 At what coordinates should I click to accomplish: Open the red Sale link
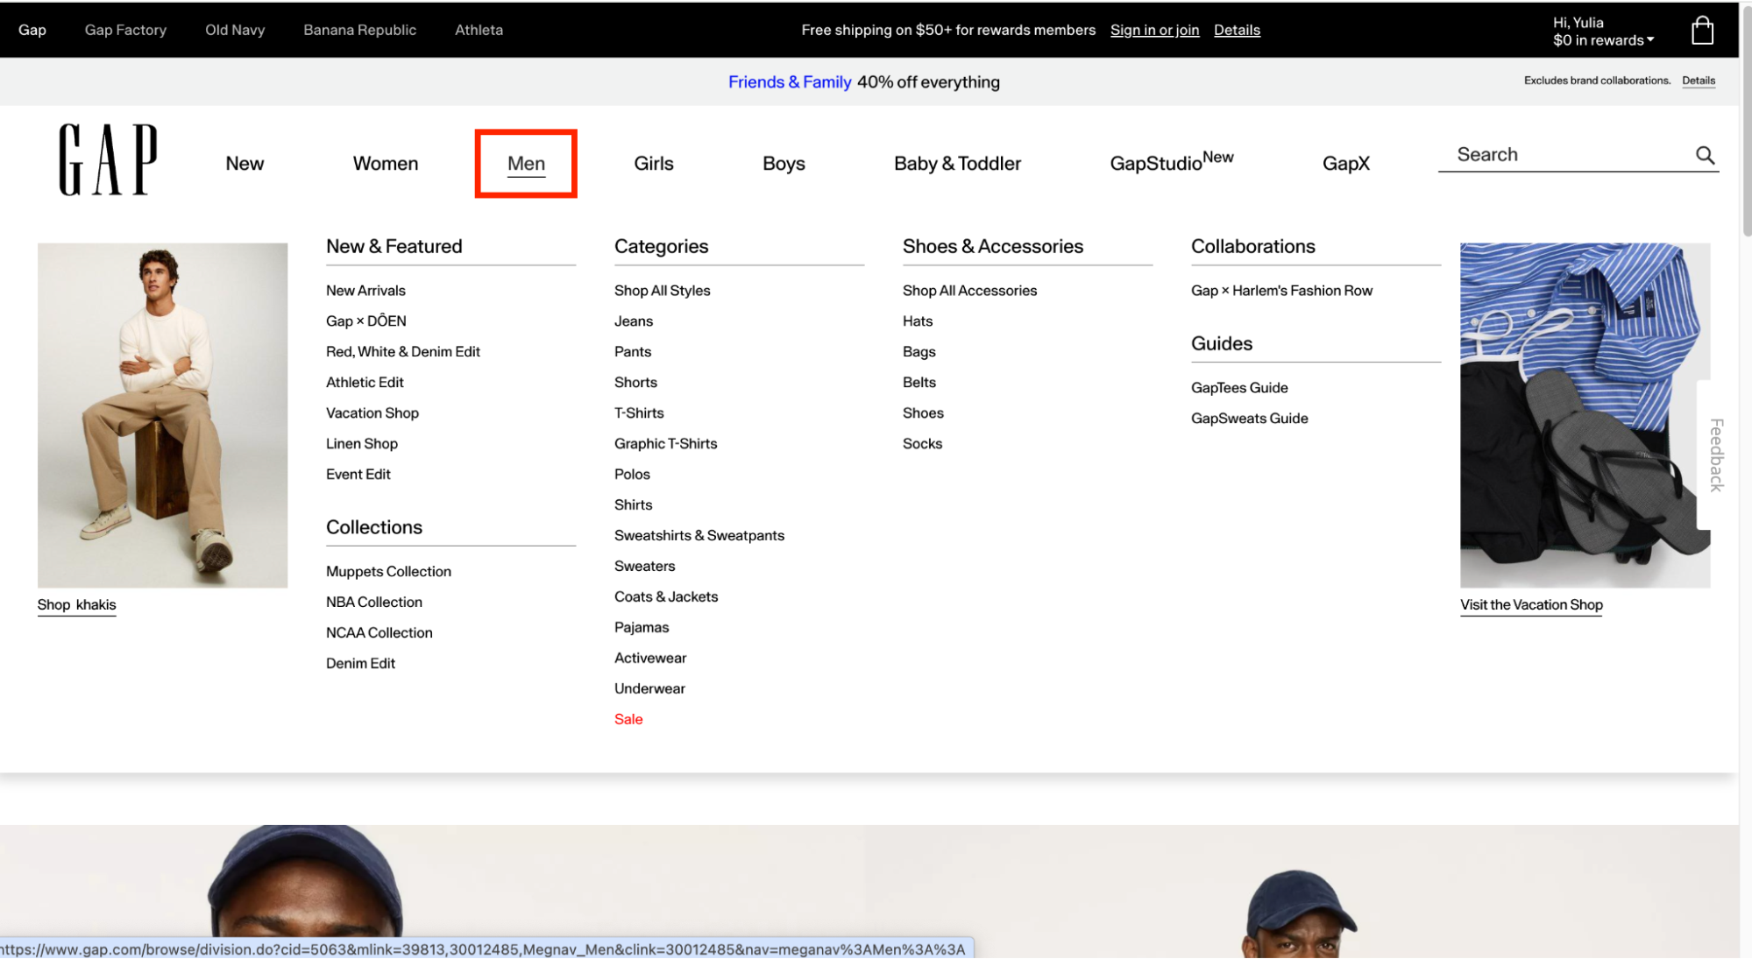(x=628, y=719)
